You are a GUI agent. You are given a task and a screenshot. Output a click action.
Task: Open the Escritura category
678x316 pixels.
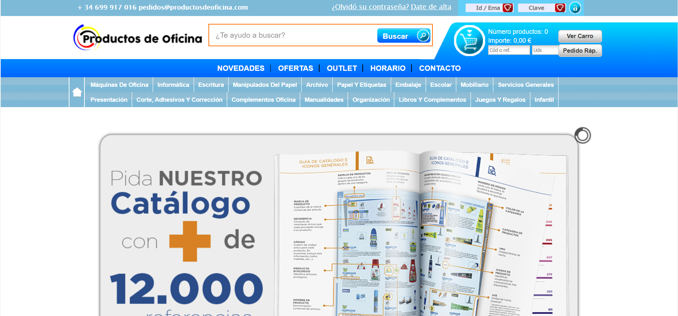coord(211,85)
